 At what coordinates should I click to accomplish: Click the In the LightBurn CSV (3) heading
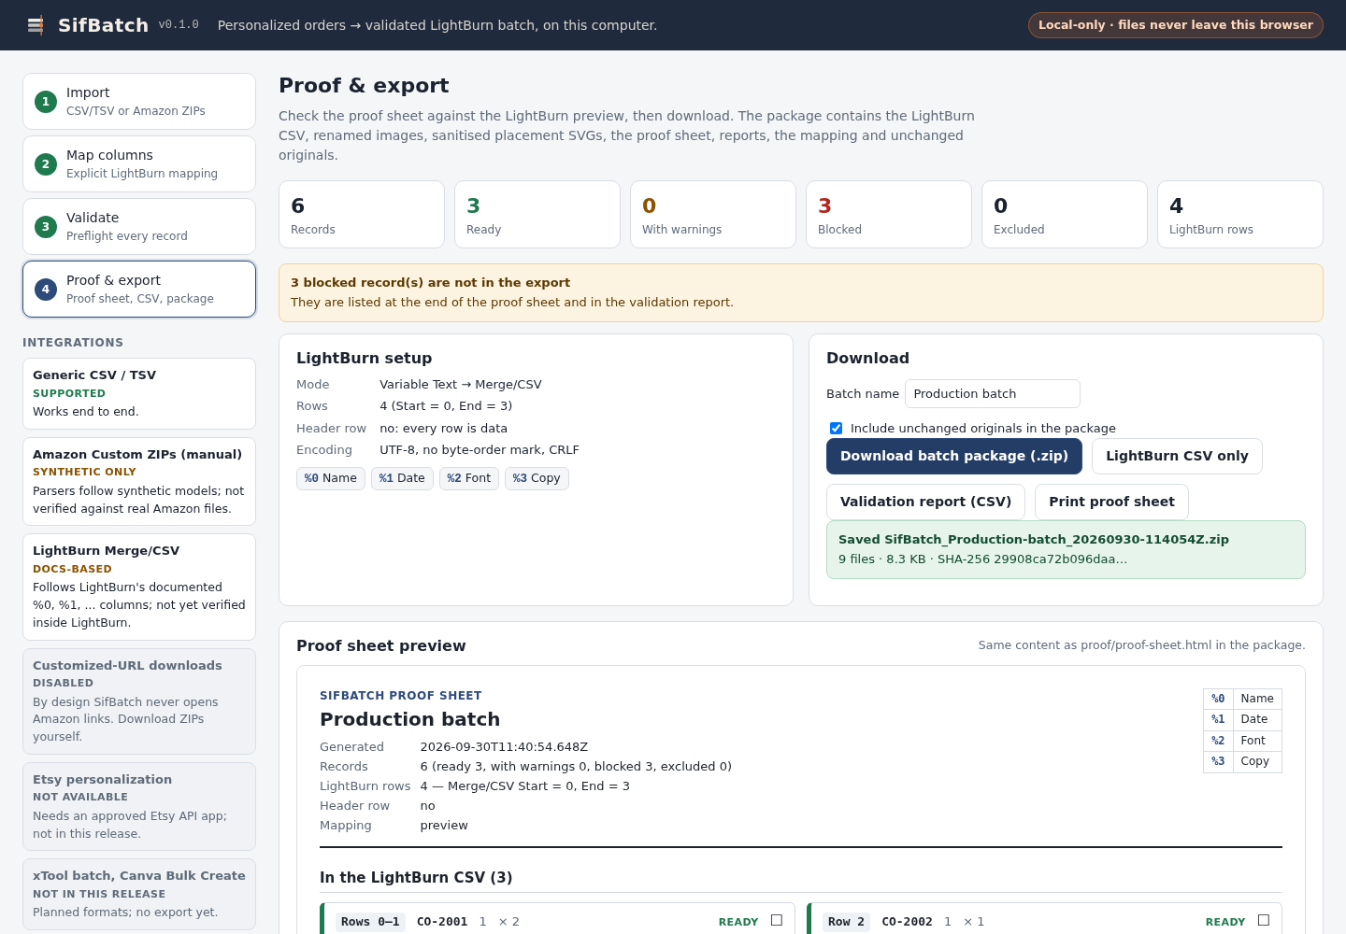point(416,877)
